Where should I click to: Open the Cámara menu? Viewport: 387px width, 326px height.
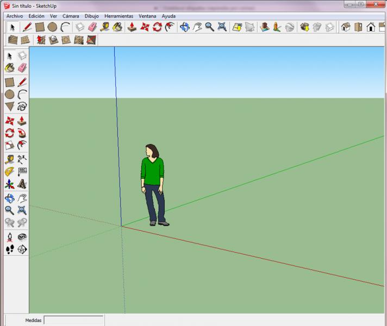tap(71, 16)
